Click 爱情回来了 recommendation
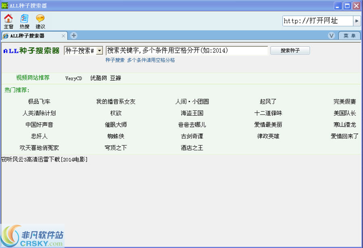The width and height of the screenshot is (363, 248). [344, 136]
